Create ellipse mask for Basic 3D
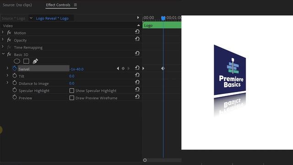 [x=17, y=61]
